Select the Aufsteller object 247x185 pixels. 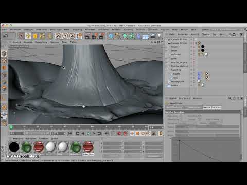176,54
